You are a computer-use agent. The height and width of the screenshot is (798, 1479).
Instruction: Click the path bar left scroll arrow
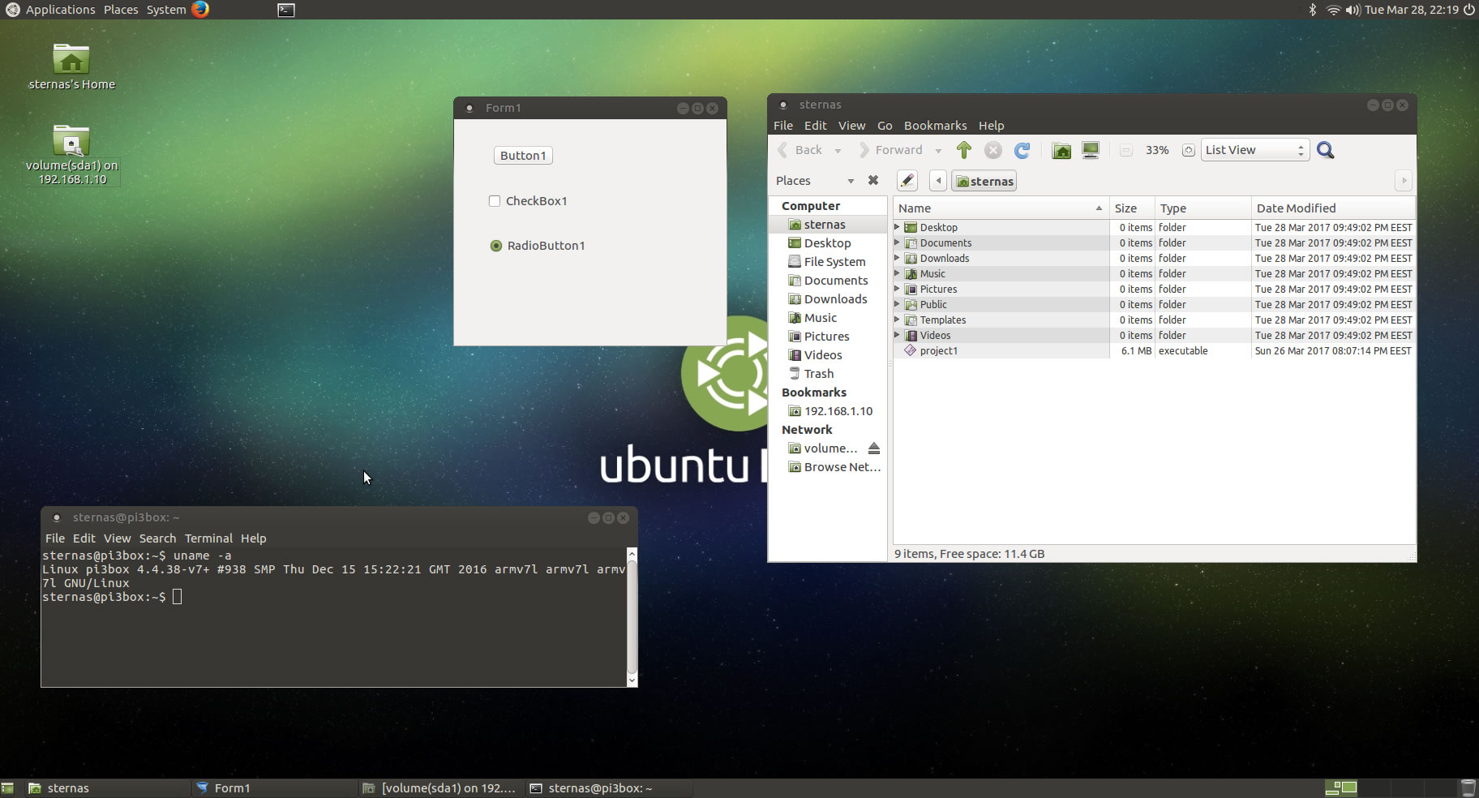(938, 181)
